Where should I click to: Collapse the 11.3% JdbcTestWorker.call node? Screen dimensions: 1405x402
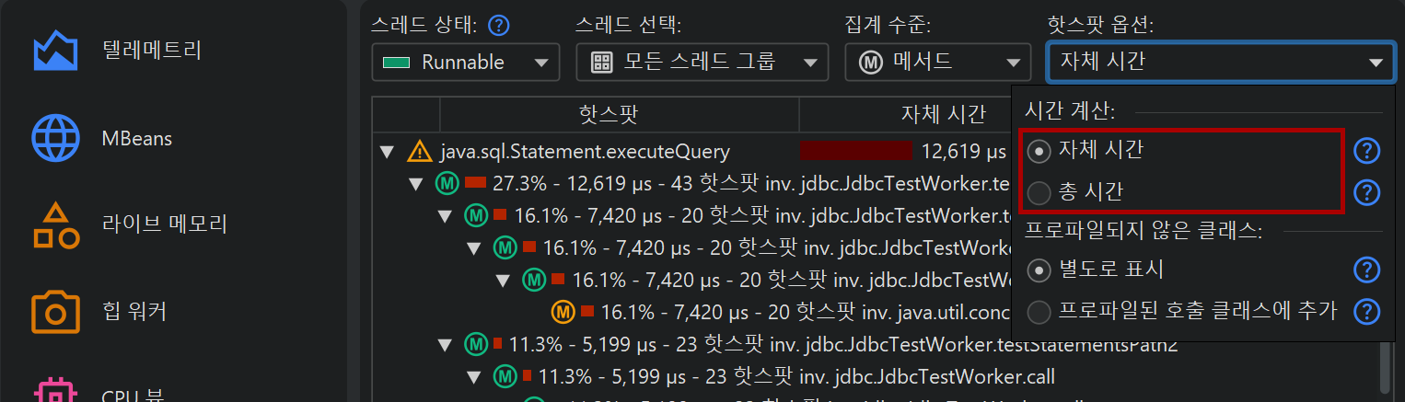tap(475, 376)
